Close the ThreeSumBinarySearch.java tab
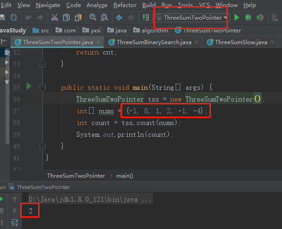 [x=197, y=42]
